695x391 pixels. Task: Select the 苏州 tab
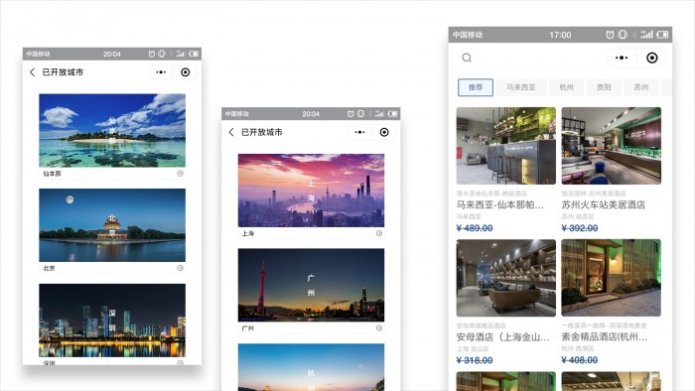(641, 87)
